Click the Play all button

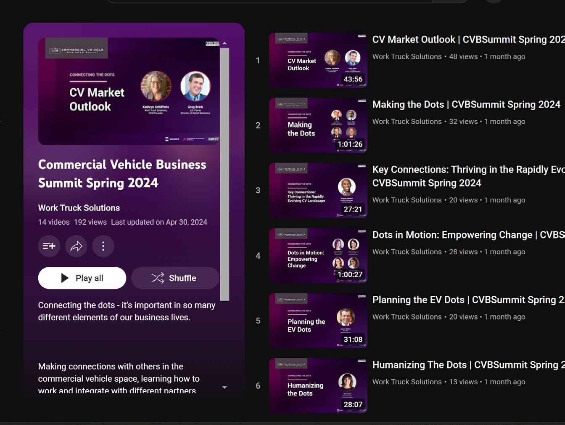click(x=82, y=278)
